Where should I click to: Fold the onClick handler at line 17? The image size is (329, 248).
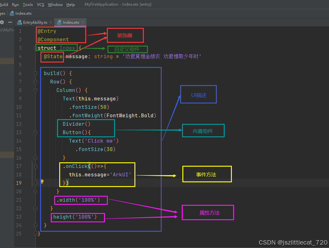tap(35, 166)
